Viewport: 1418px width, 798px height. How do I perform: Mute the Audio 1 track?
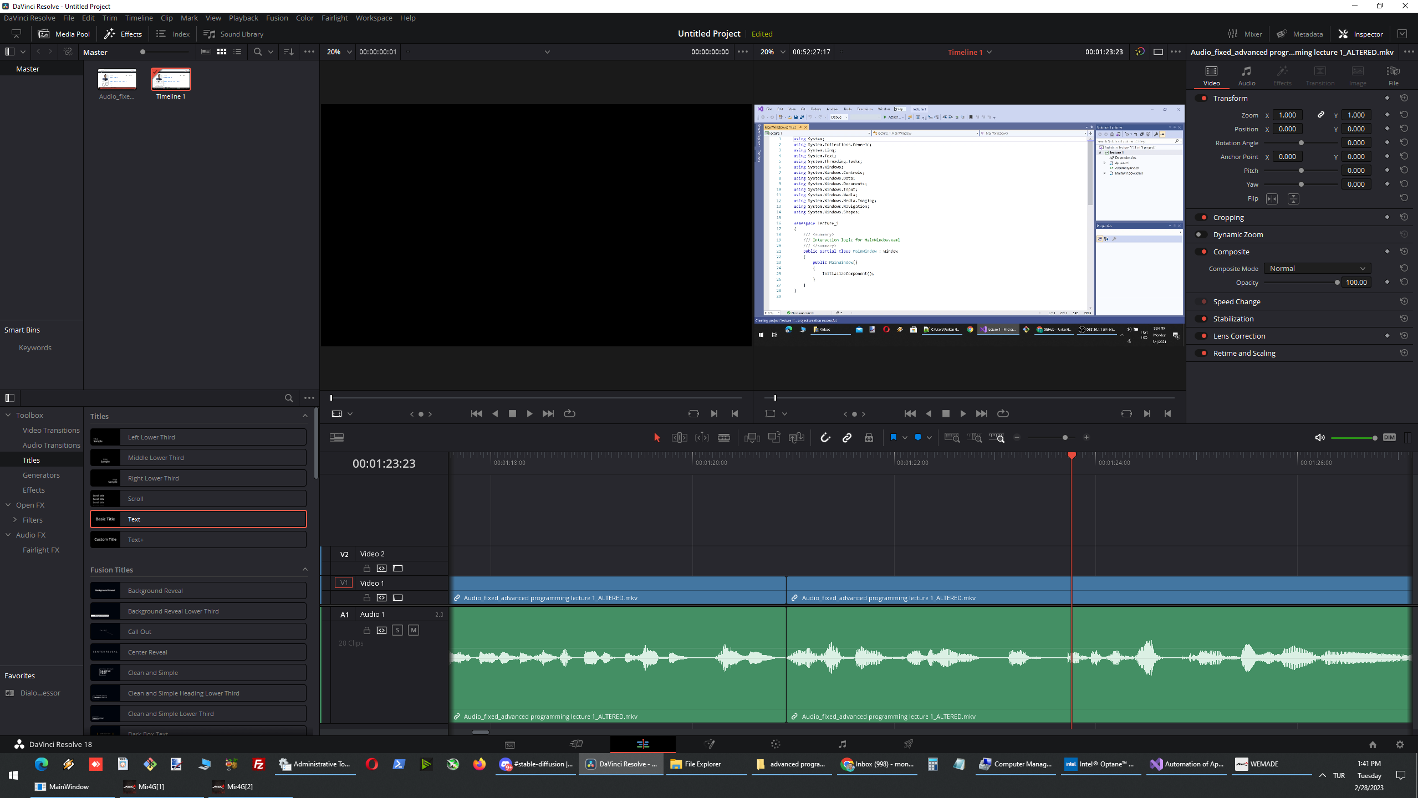click(413, 630)
